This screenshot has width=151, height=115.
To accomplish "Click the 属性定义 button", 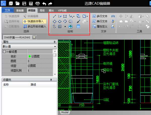I will [100, 26].
